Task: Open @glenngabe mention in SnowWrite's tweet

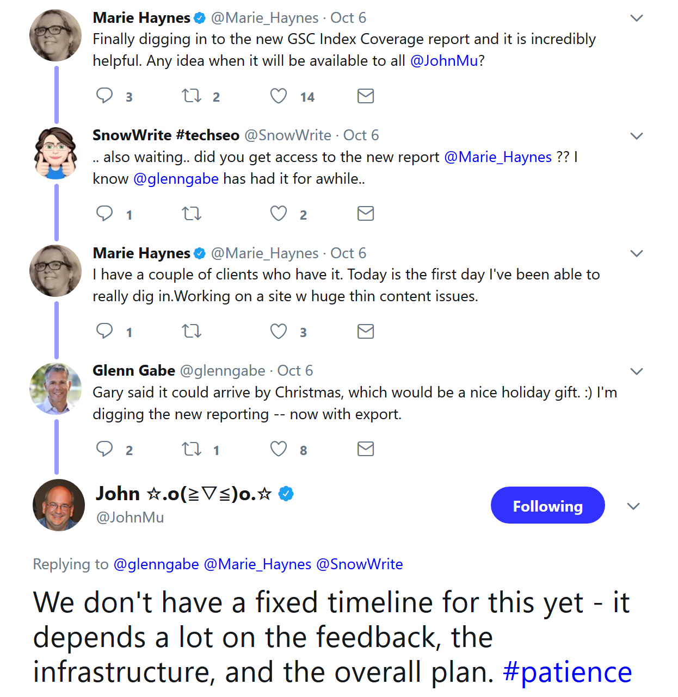Action: [176, 179]
